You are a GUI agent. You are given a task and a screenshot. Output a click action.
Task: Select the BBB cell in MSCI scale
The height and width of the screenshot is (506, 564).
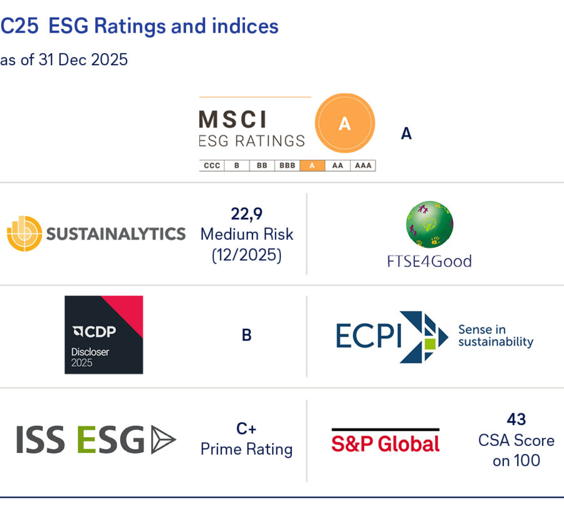tap(287, 166)
